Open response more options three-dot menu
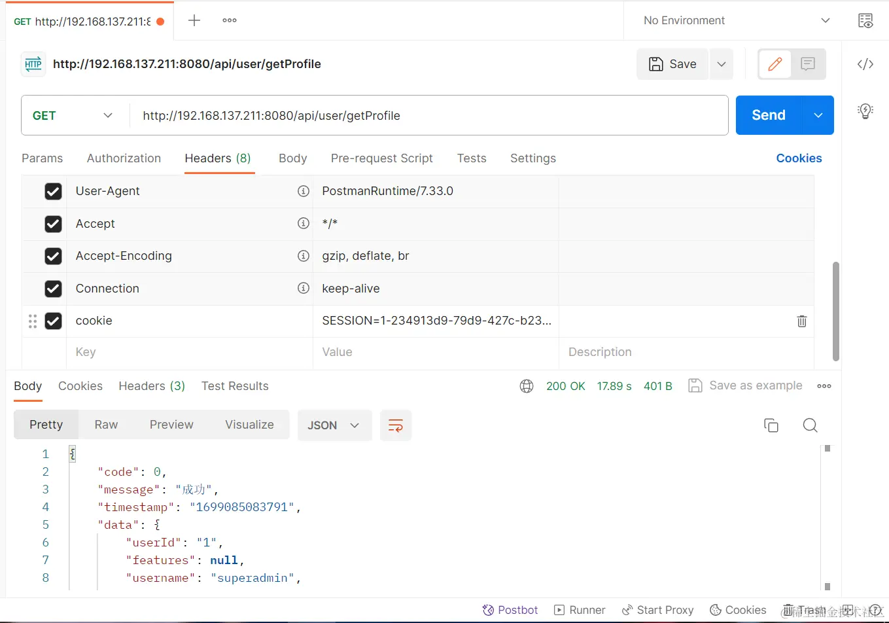Viewport: 889px width, 623px height. coord(824,386)
